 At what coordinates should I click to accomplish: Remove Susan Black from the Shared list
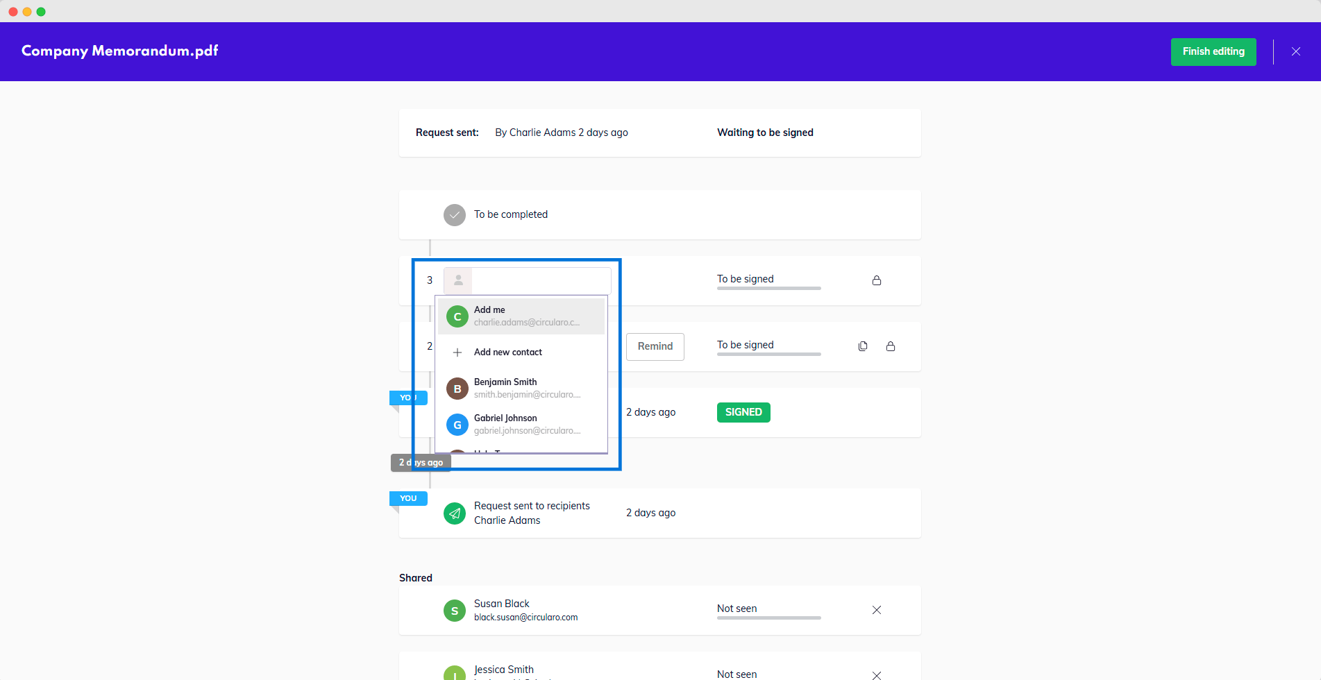[x=876, y=610]
